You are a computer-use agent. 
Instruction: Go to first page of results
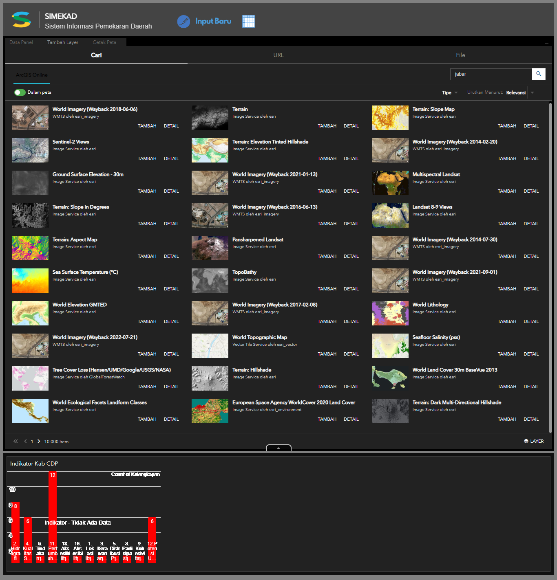click(x=16, y=441)
